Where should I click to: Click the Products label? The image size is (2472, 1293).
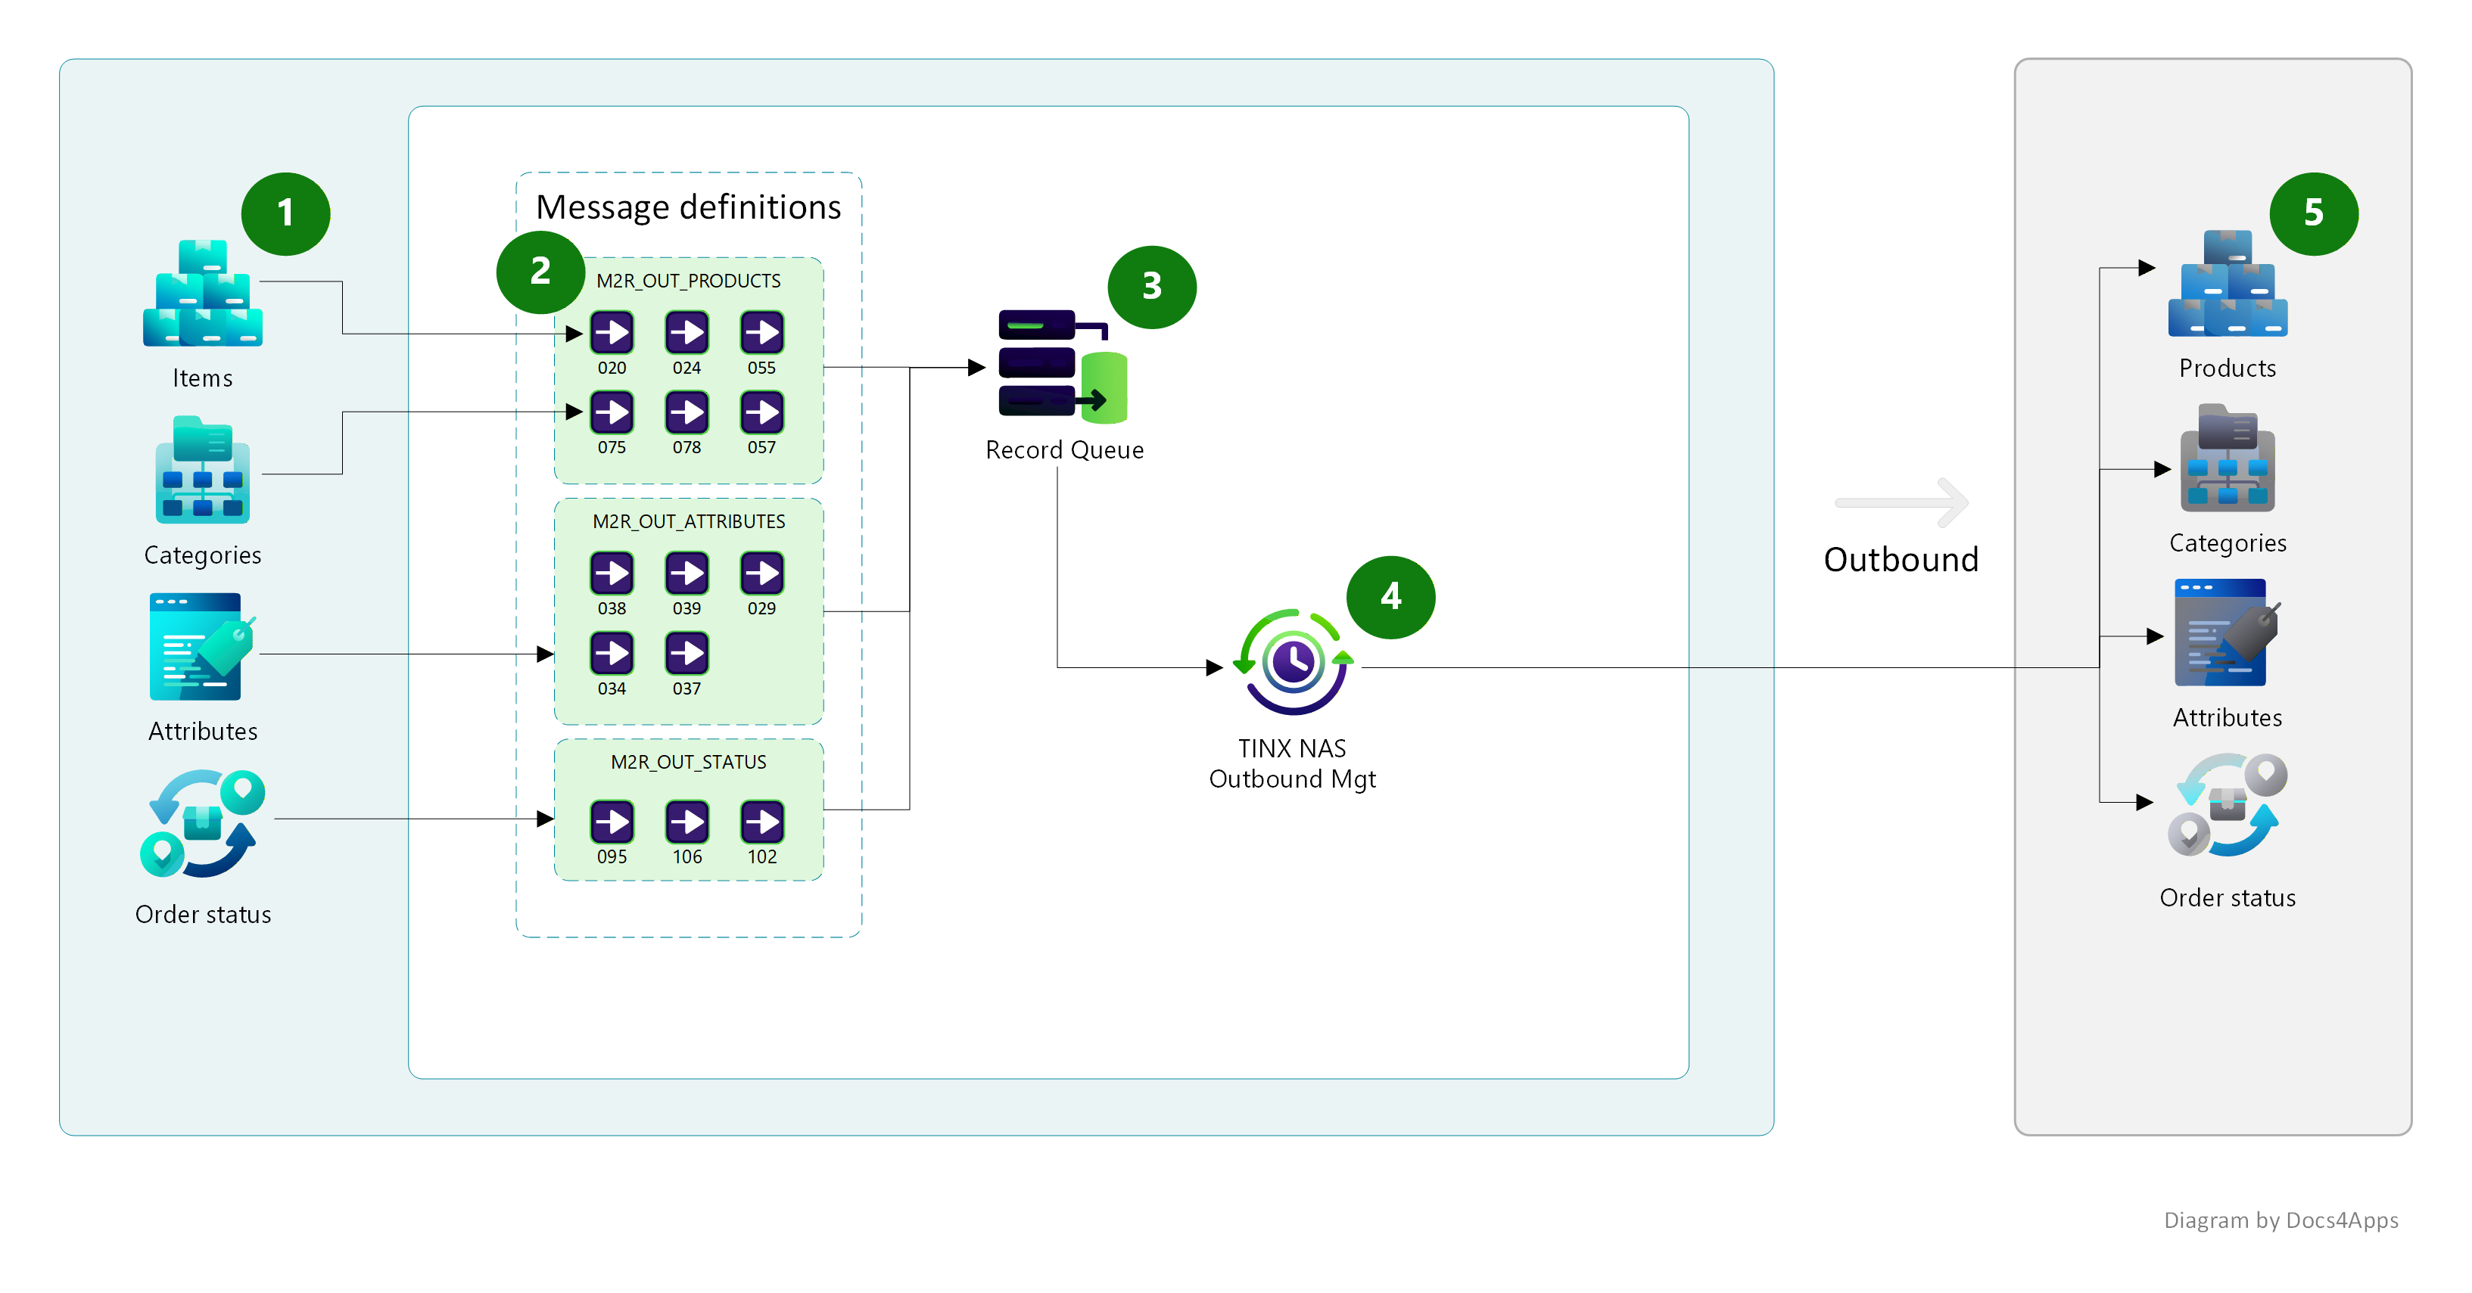(2228, 368)
